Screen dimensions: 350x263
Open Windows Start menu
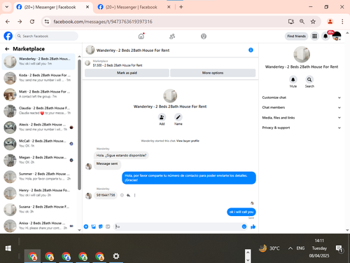8,248
